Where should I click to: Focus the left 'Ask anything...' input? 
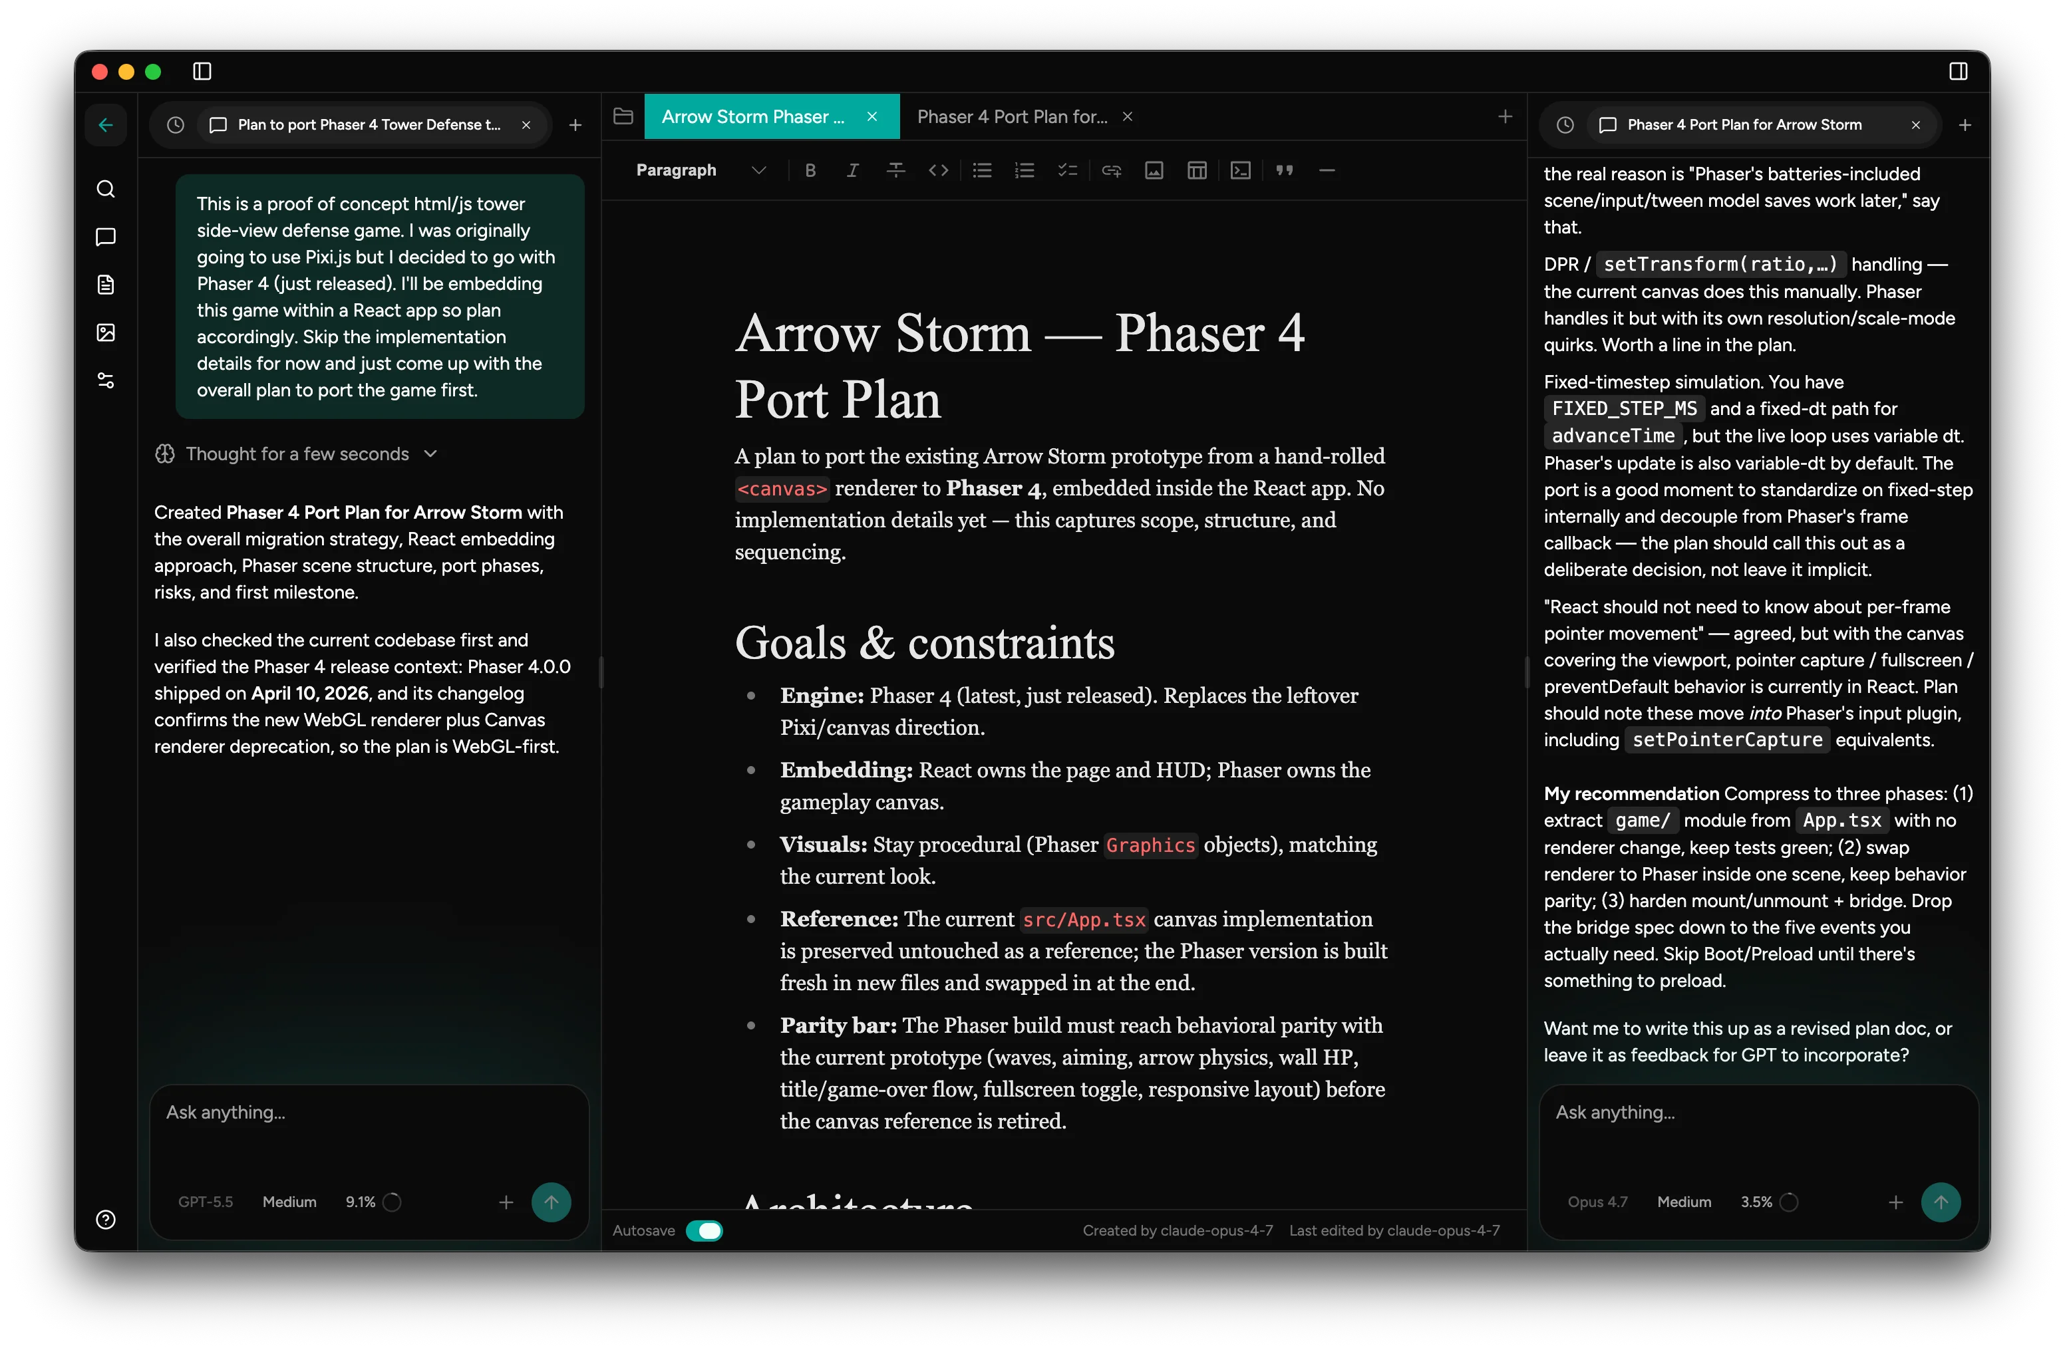point(369,1113)
